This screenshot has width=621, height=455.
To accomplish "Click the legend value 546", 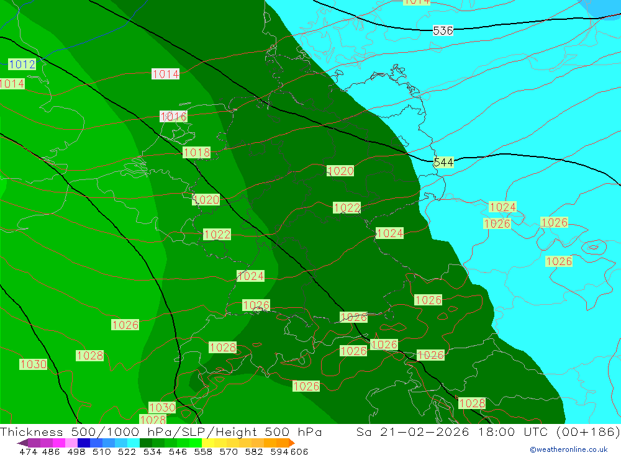I will [178, 451].
